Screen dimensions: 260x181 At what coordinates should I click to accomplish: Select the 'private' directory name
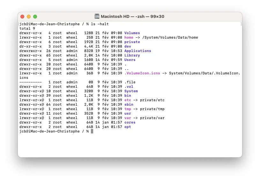[x=132, y=42]
